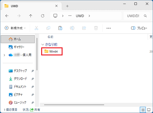Viewport: 153px width, 113px height.
Task: Click the pin icon beside ミュージック
Action: (x=33, y=102)
